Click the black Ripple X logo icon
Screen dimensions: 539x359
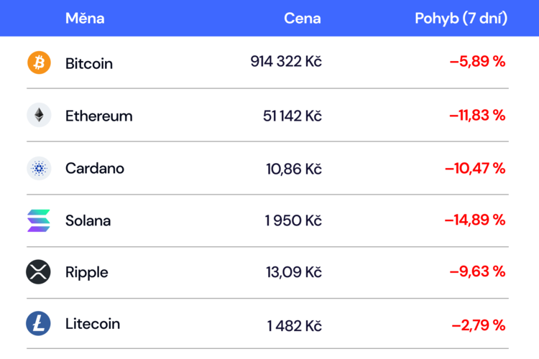38,271
